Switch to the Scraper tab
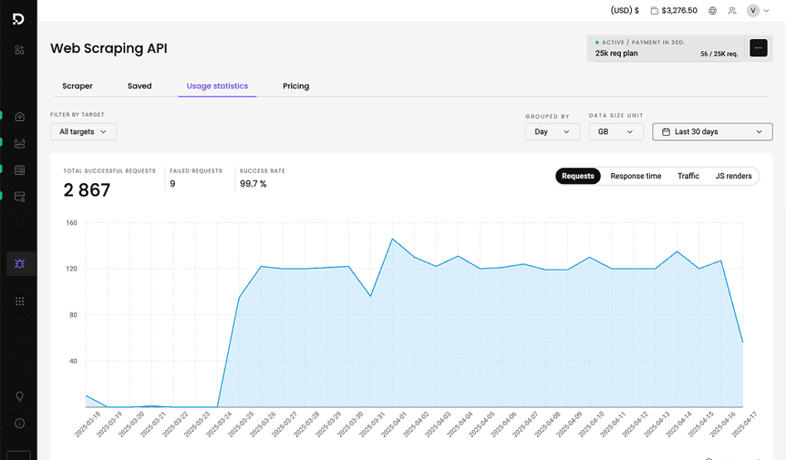 pyautogui.click(x=77, y=86)
